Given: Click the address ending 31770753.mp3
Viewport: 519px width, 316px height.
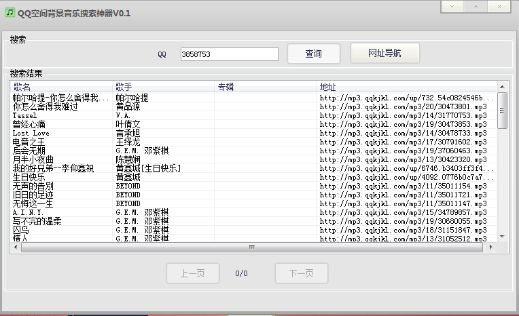Looking at the screenshot, I should [403, 116].
